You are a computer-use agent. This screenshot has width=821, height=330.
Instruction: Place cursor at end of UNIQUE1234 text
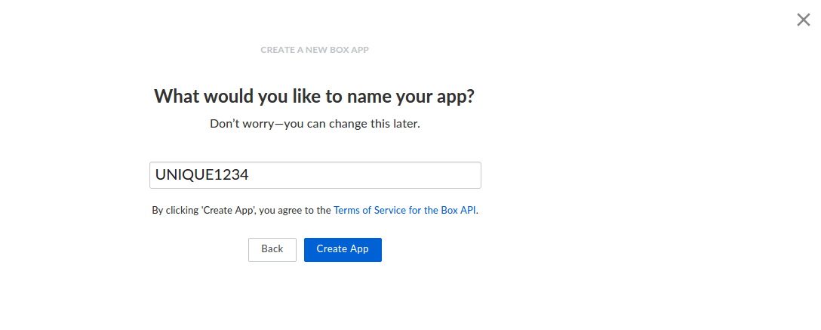click(250, 175)
